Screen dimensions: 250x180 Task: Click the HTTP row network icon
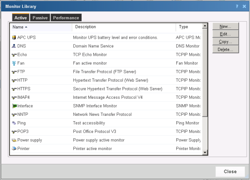coord(14,80)
